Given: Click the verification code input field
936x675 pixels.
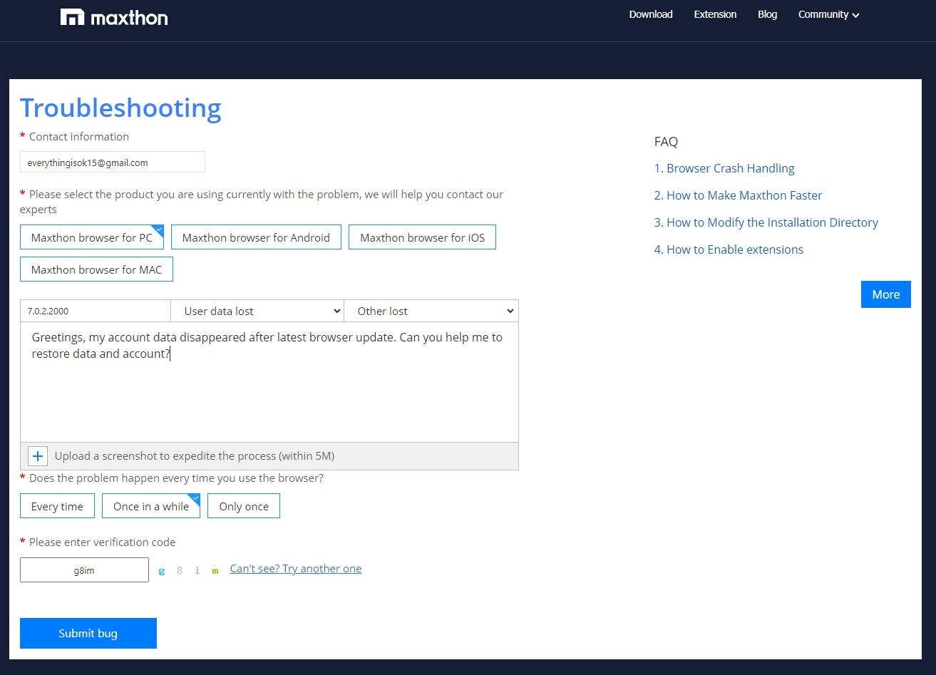Looking at the screenshot, I should tap(84, 570).
